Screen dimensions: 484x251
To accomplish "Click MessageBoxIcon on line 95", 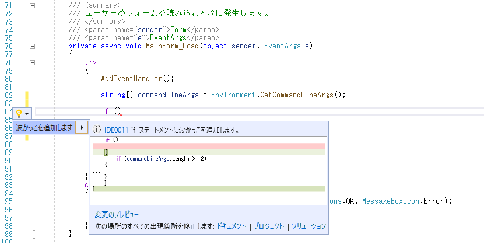I will [x=391, y=201].
